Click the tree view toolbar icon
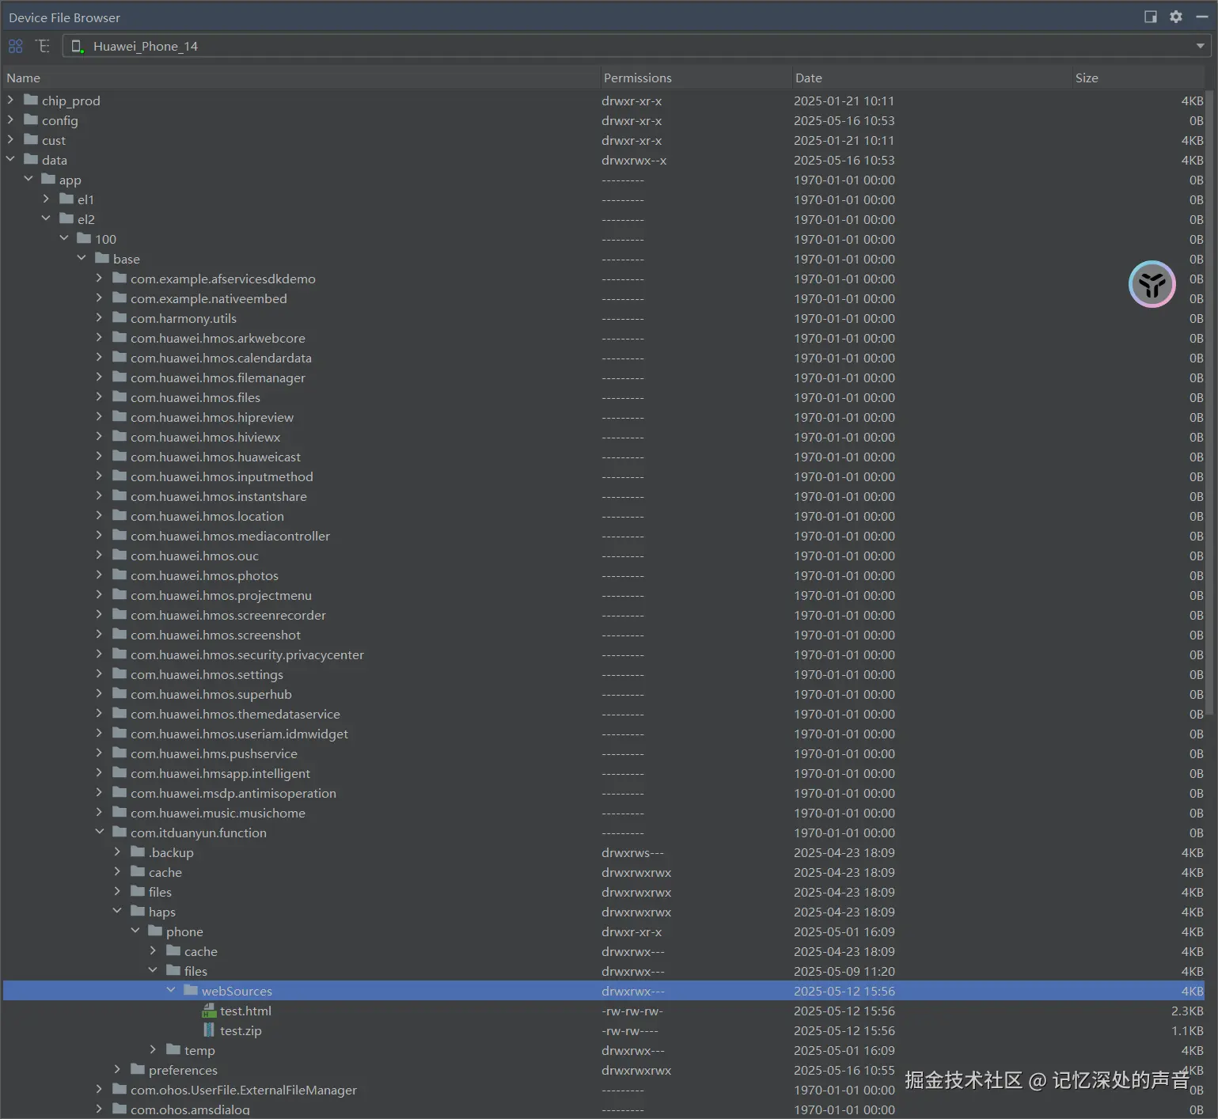 tap(43, 46)
